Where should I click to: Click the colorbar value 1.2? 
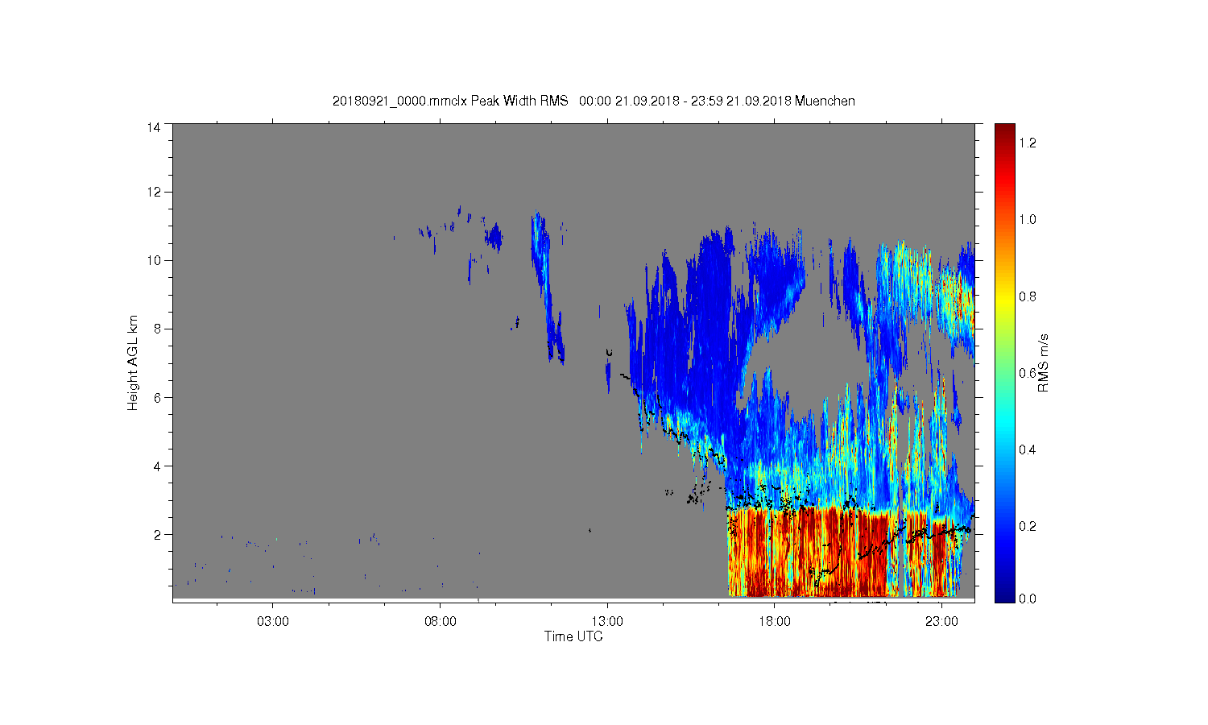[x=1027, y=143]
